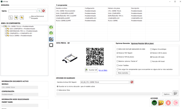Click the green minus remove button

[x=51, y=33]
